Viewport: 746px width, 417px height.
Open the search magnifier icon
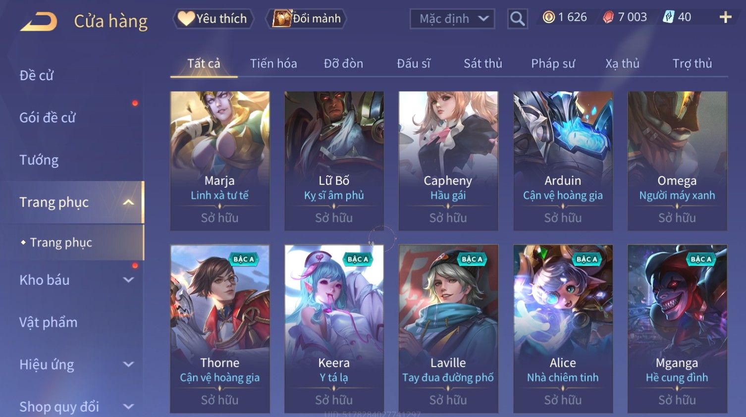517,19
